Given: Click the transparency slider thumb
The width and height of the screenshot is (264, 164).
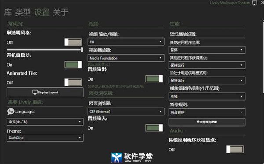Looking at the screenshot, I should click(x=82, y=49).
